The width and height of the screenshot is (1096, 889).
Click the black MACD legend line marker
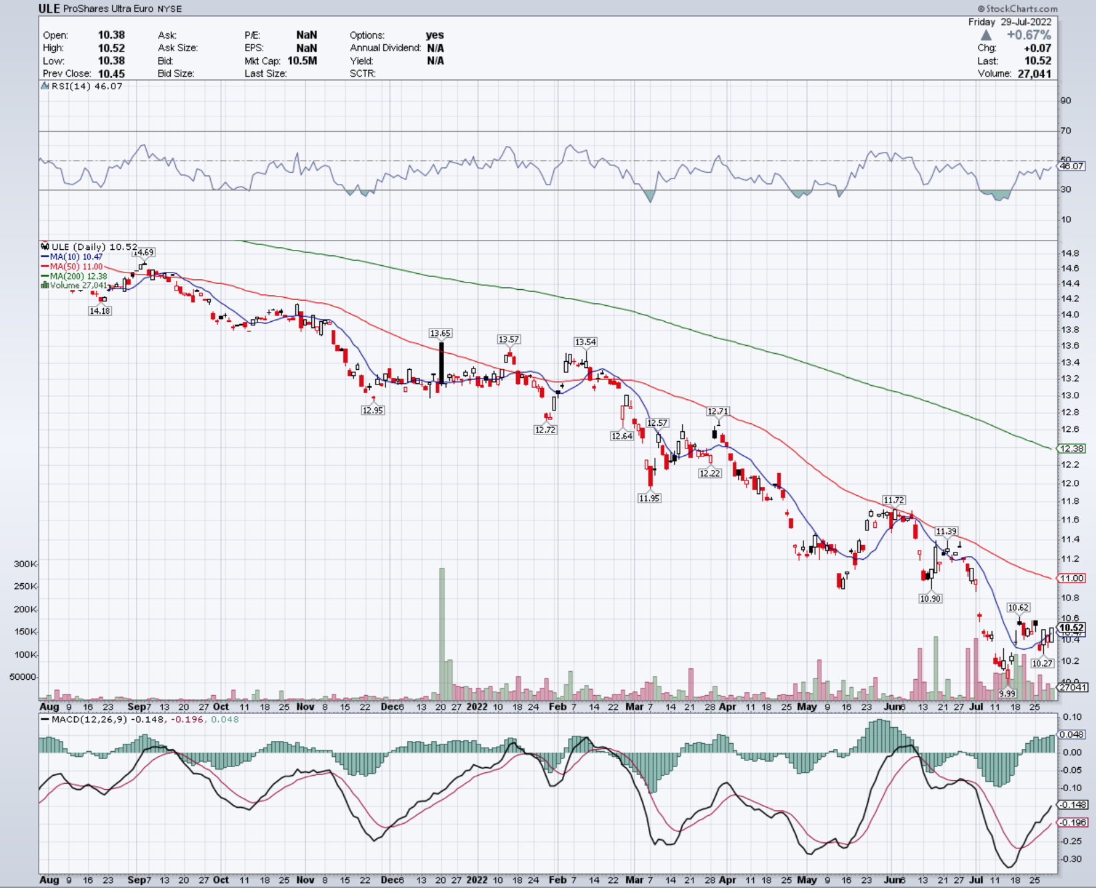(x=45, y=720)
